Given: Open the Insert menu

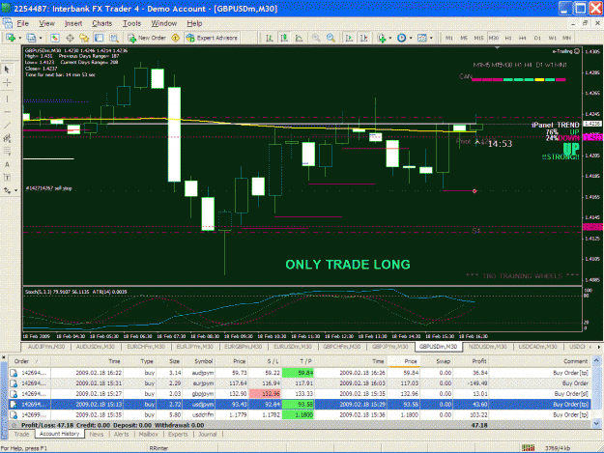Looking at the screenshot, I should pyautogui.click(x=73, y=23).
